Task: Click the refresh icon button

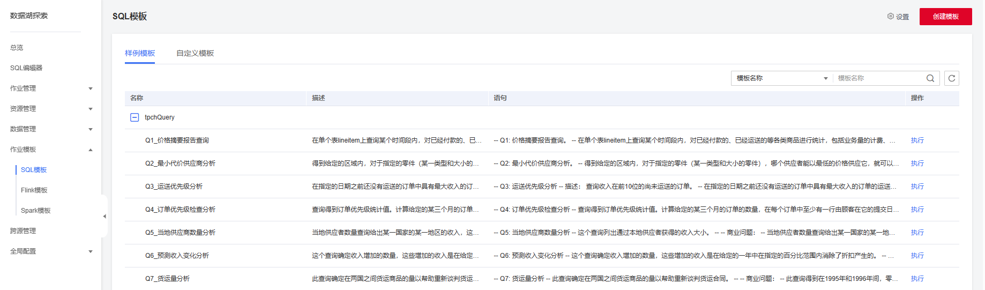Action: (952, 78)
